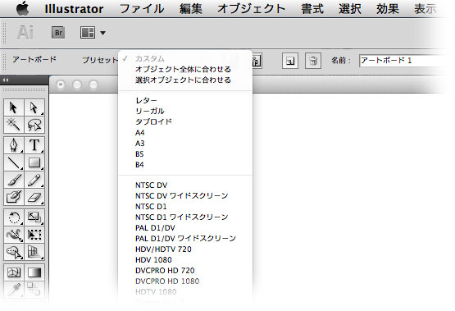Select the Warp tool

tap(14, 235)
